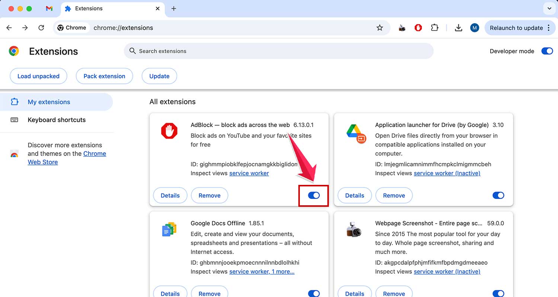558x297 pixels.
Task: Disable the Google Docs Offline toggle
Action: click(314, 293)
